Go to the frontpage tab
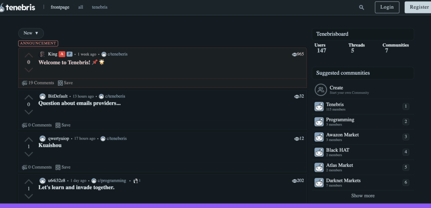Screen dimensions: 431x208 click(x=60, y=7)
